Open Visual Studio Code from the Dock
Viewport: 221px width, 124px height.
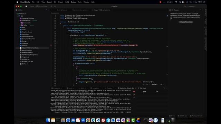pos(98,120)
